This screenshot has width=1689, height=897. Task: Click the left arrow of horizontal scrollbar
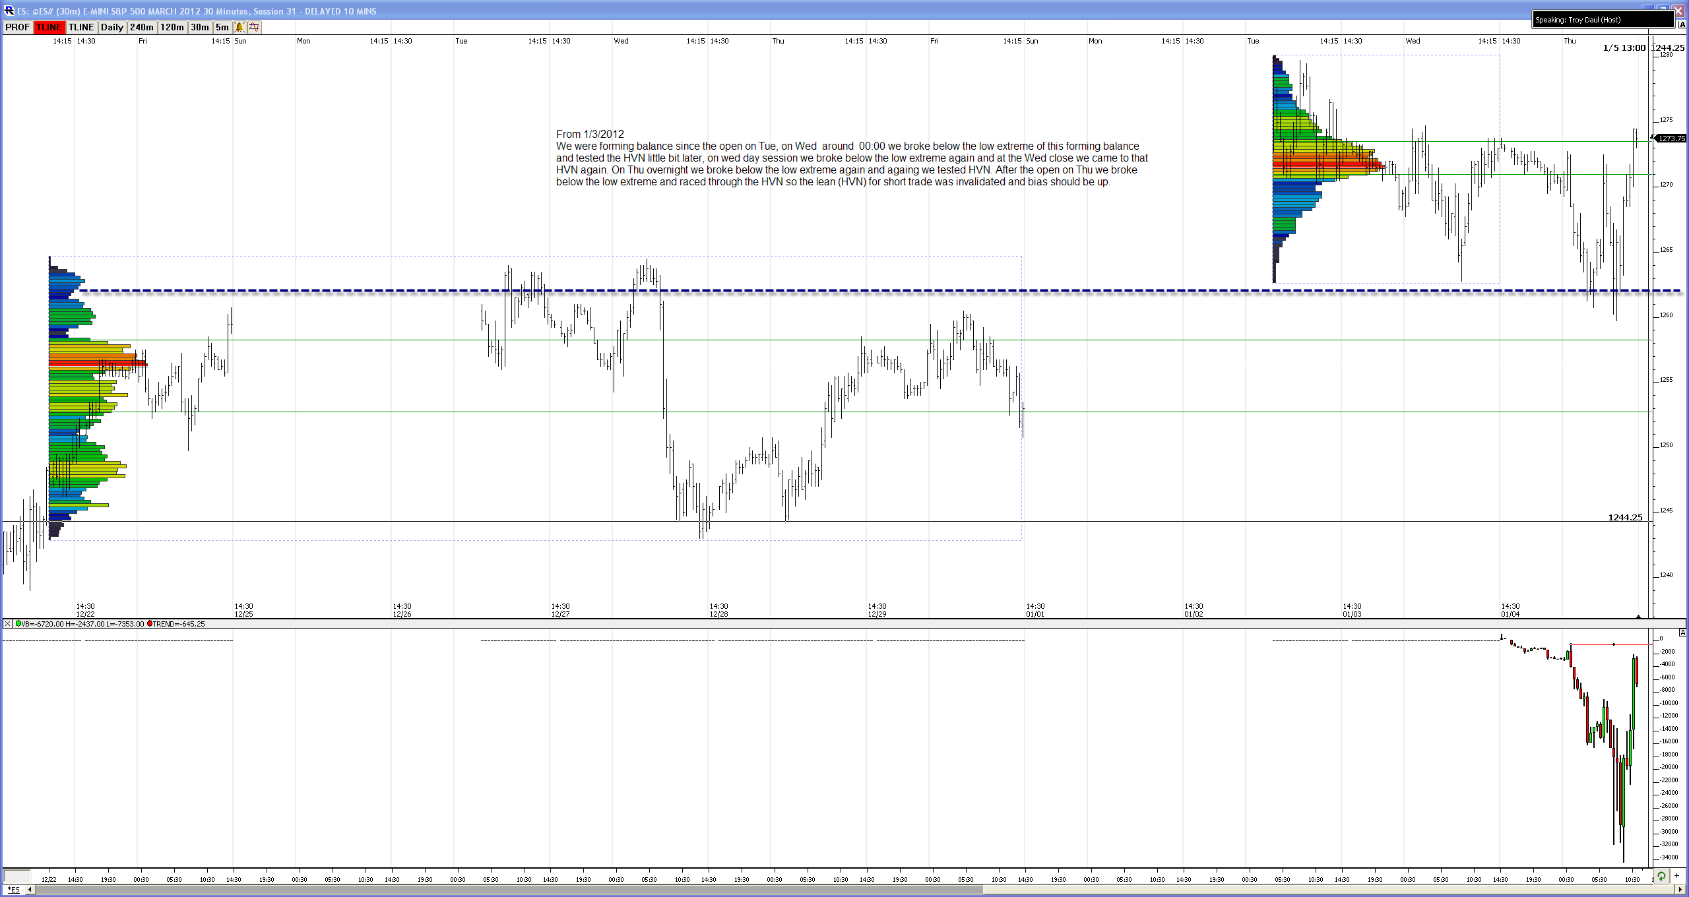(30, 890)
